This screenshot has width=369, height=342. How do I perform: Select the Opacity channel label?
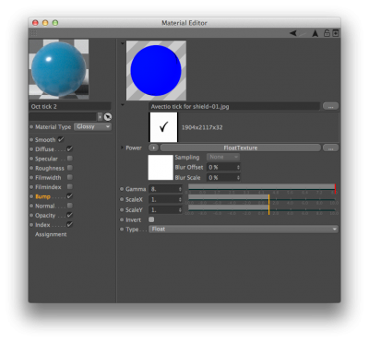45,216
